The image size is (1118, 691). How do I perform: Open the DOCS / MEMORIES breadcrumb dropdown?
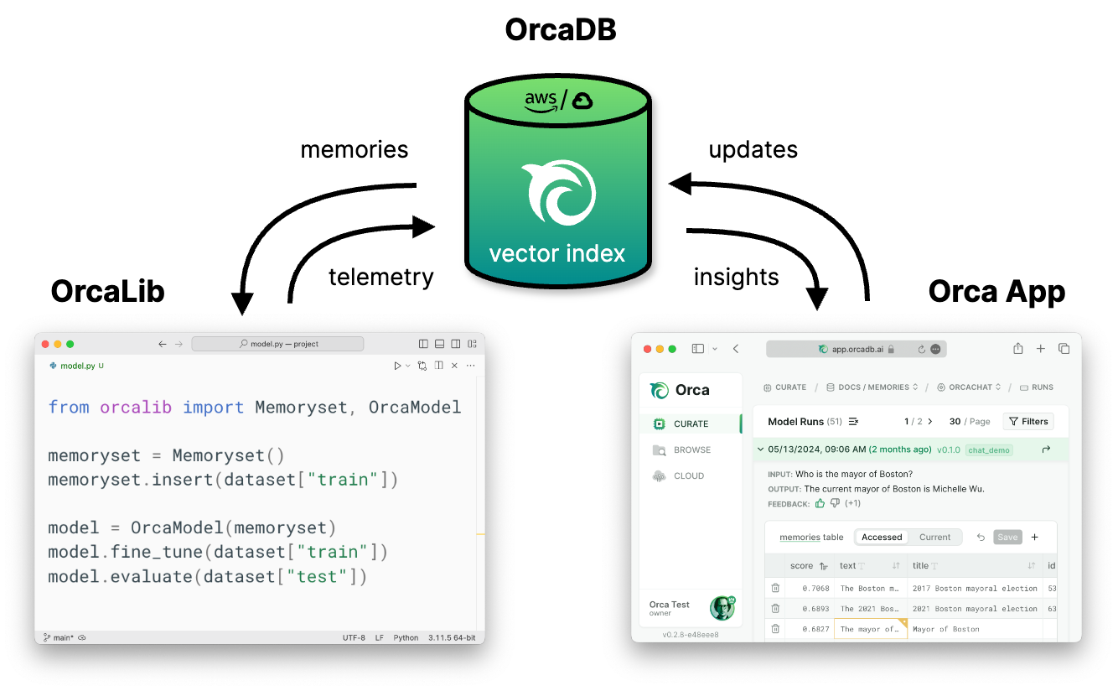coord(872,387)
